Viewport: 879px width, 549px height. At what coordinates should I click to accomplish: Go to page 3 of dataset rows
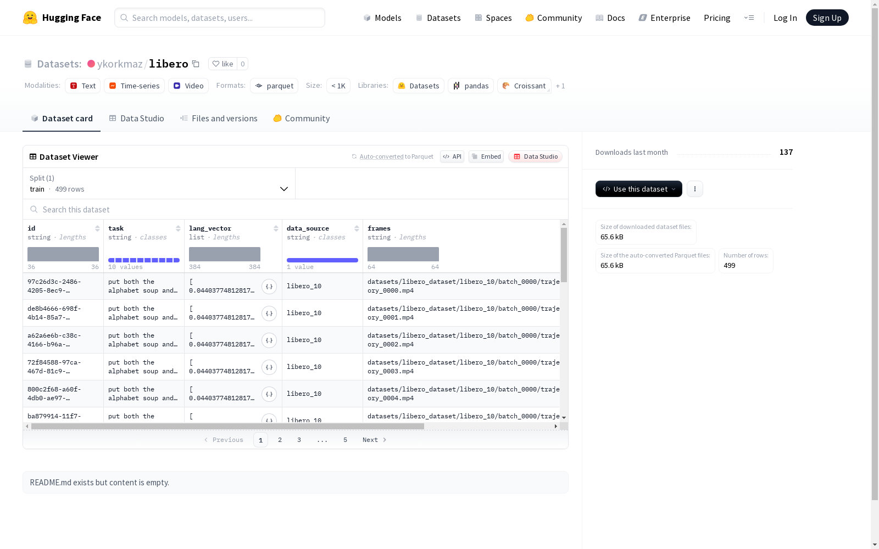(x=299, y=440)
